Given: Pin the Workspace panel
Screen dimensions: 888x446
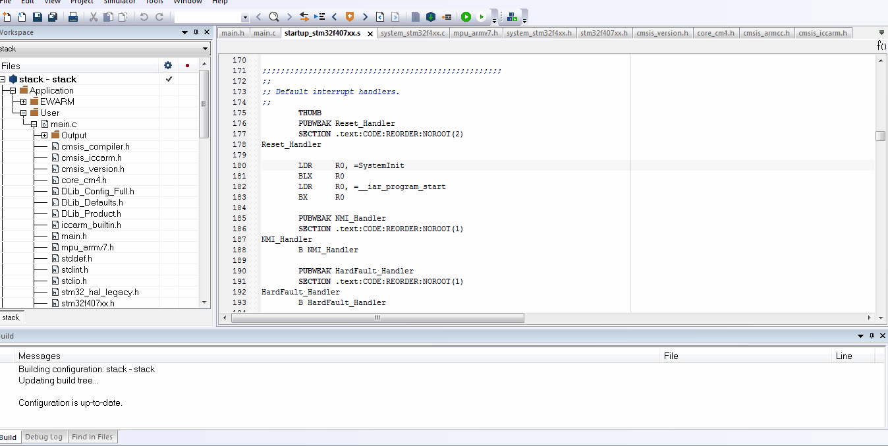Looking at the screenshot, I should tap(196, 32).
